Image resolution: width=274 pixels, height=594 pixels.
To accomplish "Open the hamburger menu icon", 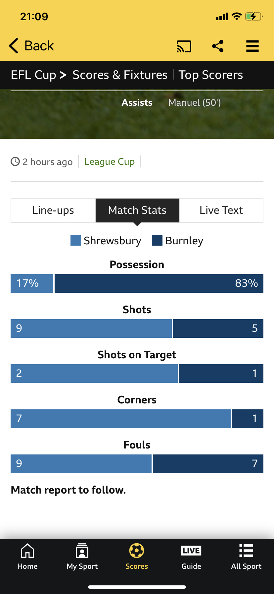I will point(252,46).
